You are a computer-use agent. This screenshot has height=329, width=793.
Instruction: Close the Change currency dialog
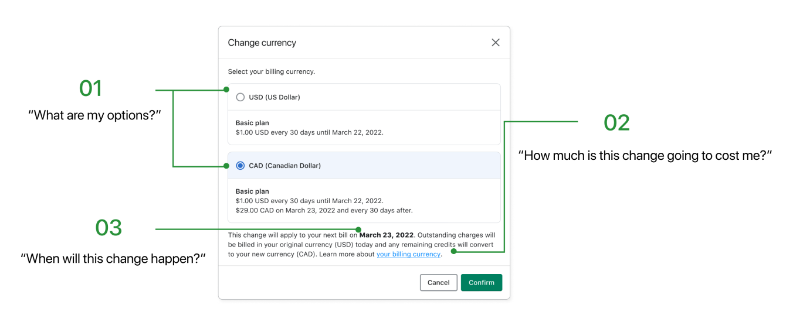tap(496, 43)
